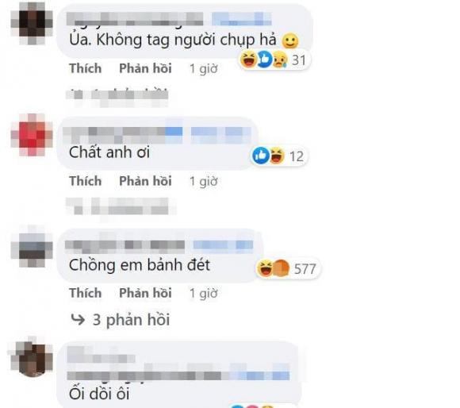Image resolution: width=460 pixels, height=408 pixels.
Task: Expand blurred replies under 'Chất anh ơi' comment
Action: pos(121,206)
